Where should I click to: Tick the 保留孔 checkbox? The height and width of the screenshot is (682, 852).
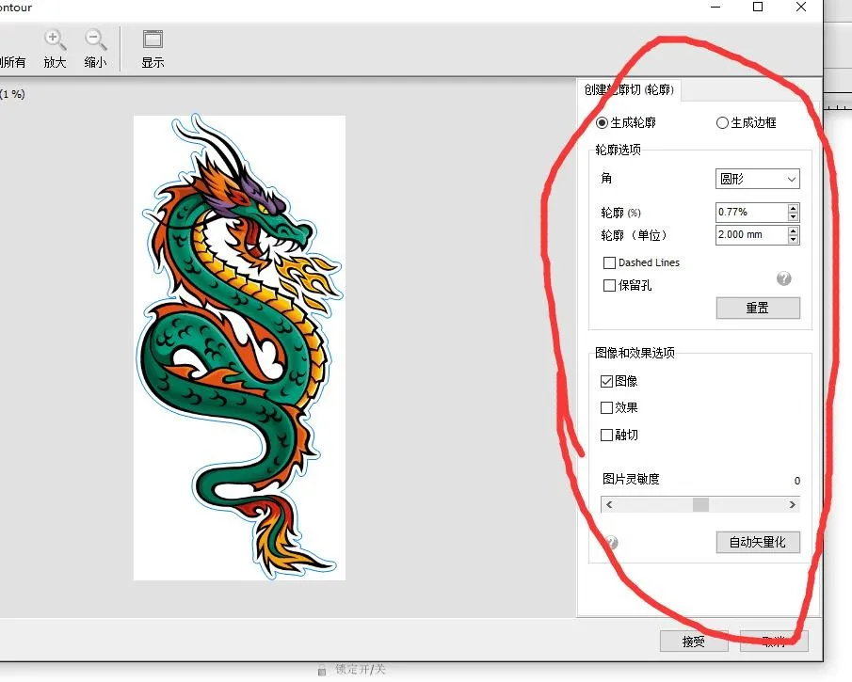(x=609, y=285)
